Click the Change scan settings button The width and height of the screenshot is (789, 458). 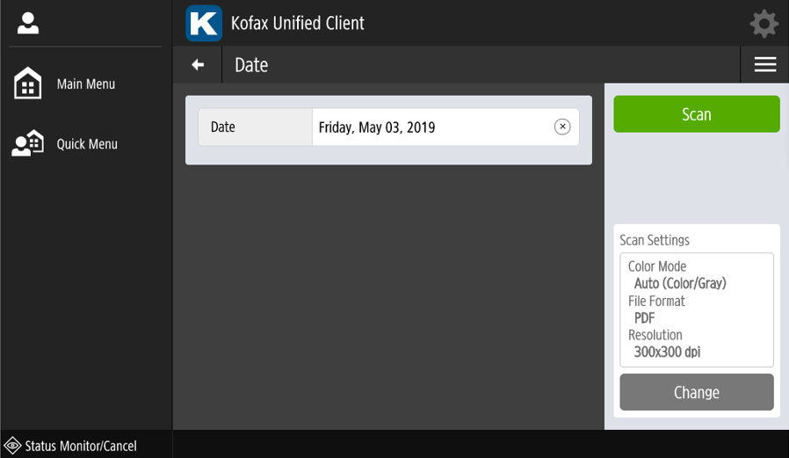[x=696, y=392]
